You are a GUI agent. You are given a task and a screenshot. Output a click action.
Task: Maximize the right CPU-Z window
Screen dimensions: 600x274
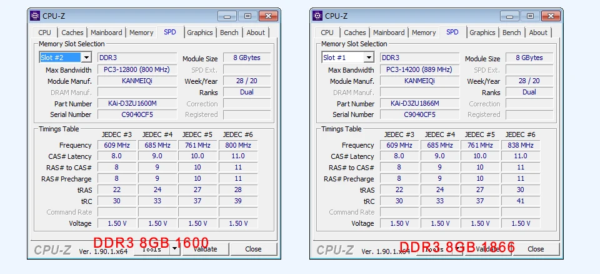531,16
